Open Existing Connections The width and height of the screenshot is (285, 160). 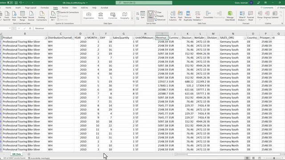pos(41,16)
